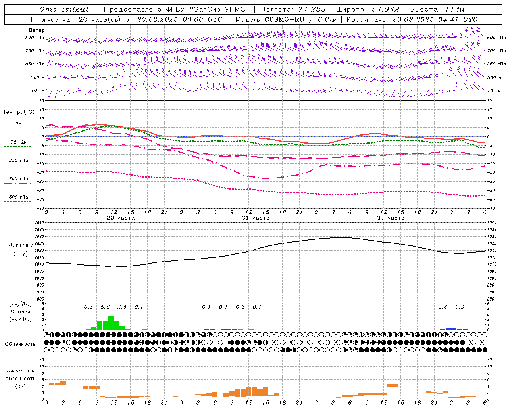
Task: Click the '500 гПа' temperature legend entry
Action: 19,197
